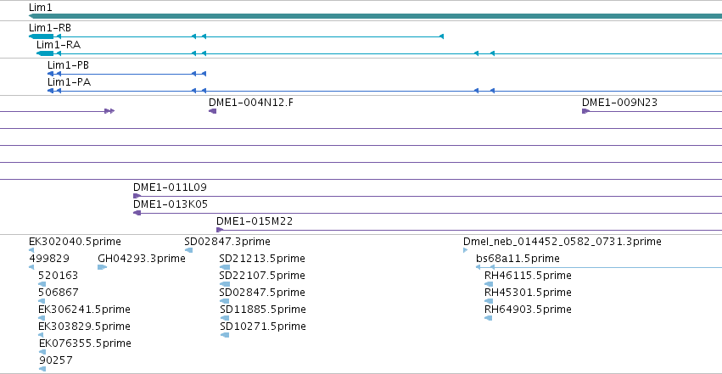
Task: Click the RH45301.5prime feature arrow
Action: tap(489, 301)
